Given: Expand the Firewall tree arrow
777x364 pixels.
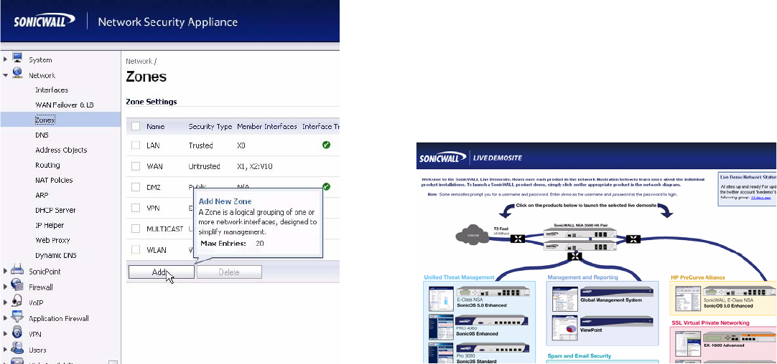Looking at the screenshot, I should [6, 287].
